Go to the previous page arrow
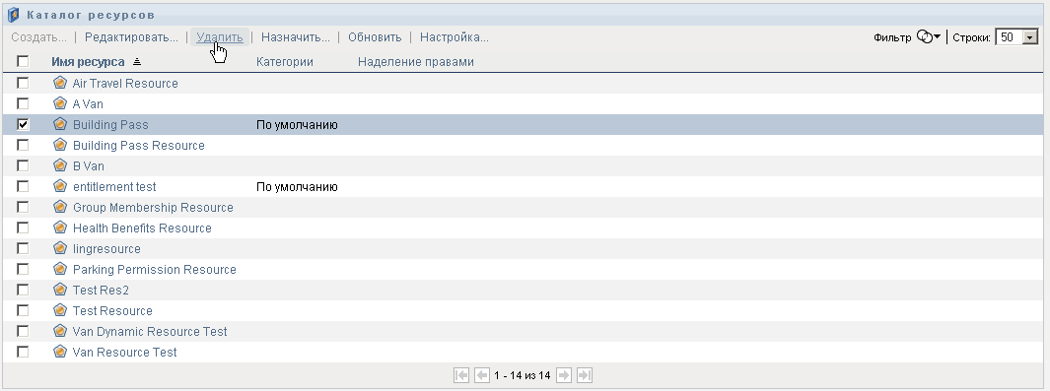Image resolution: width=1050 pixels, height=391 pixels. coord(481,375)
